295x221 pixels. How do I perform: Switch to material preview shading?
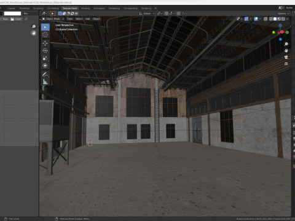click(x=279, y=19)
